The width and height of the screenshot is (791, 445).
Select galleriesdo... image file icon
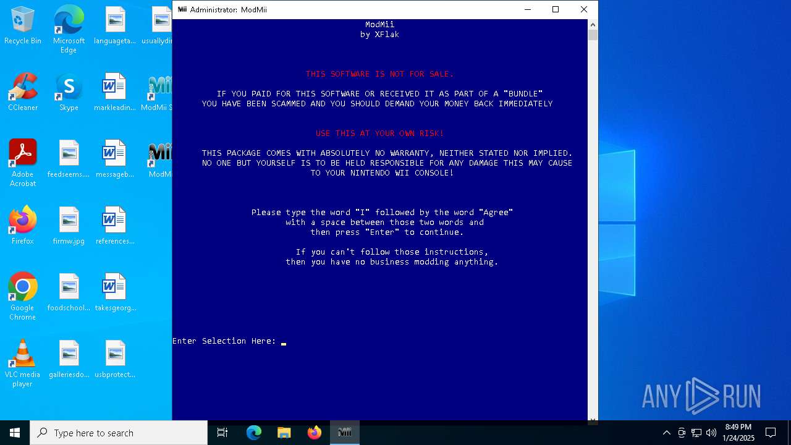pos(69,359)
